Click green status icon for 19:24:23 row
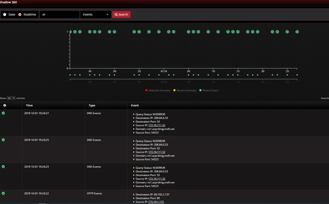329x204 pixels. pos(3,167)
